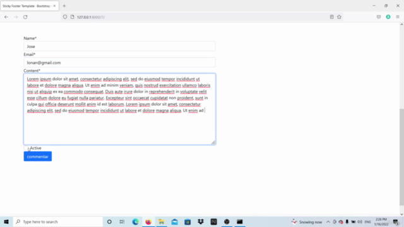The image size is (404, 227).
Task: Click the Name* field label
Action: click(x=30, y=38)
